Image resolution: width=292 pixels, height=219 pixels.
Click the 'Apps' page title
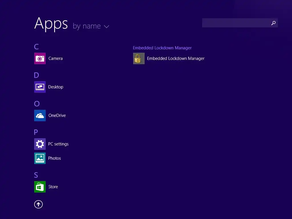(51, 24)
